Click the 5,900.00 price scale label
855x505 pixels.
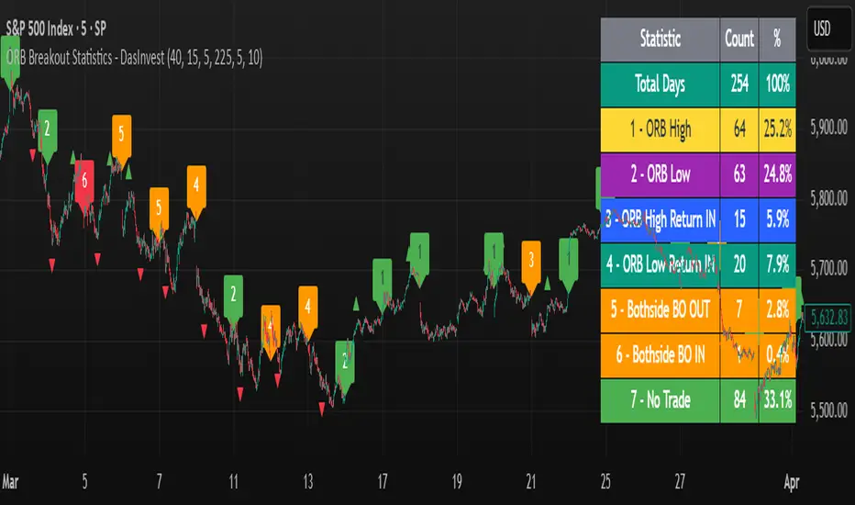click(x=828, y=128)
